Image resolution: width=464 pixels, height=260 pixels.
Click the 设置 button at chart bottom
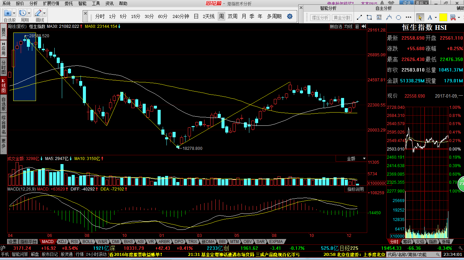pyautogui.click(x=13, y=242)
